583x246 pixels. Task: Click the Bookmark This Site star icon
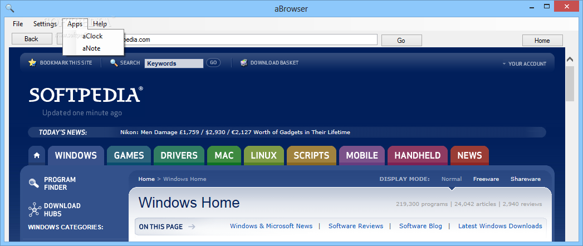pos(32,62)
